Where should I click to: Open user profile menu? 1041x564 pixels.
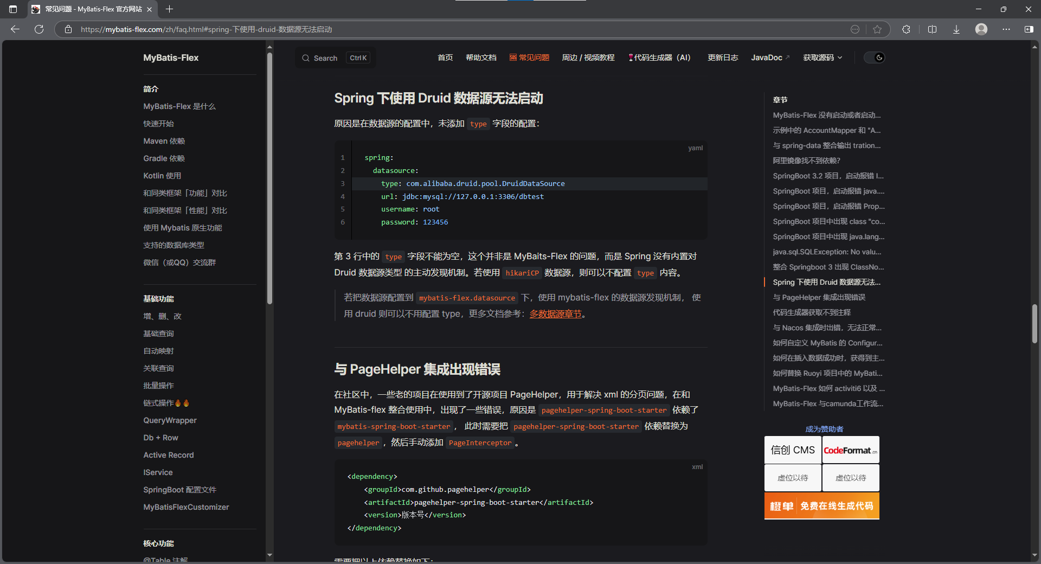pos(981,29)
